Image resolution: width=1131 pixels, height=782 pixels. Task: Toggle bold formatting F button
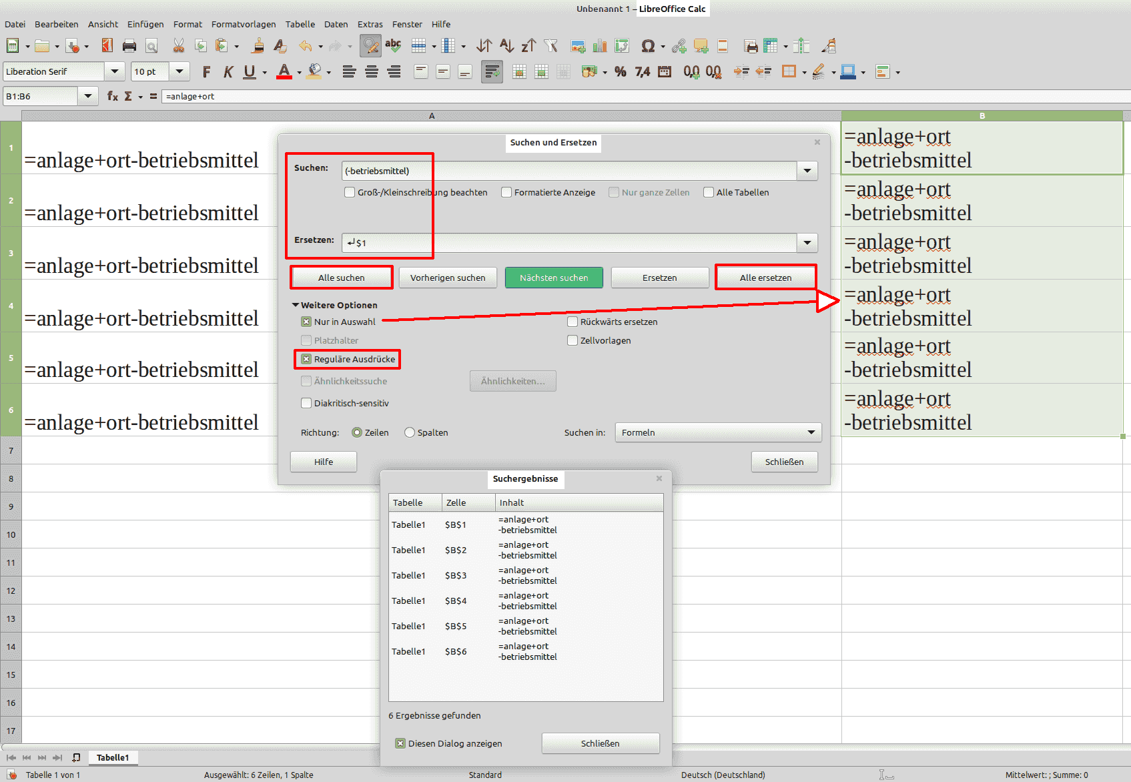[x=206, y=72]
